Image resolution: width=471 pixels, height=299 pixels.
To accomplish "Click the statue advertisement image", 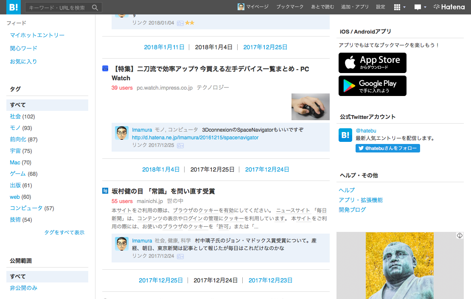I will (x=400, y=265).
